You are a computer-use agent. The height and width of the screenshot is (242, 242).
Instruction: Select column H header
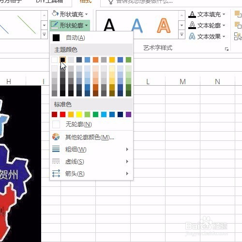pos(9,82)
